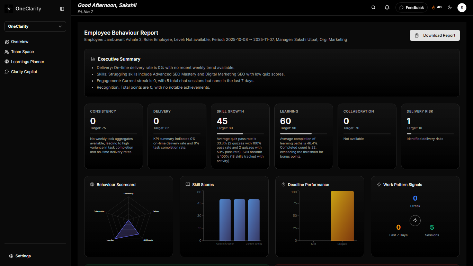
Task: Click the Delivery Risk progress bar
Action: 430,134
